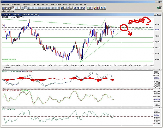Click the StochFull(1) indicator label
Screen dimensions: 163x128
tap(15, 90)
